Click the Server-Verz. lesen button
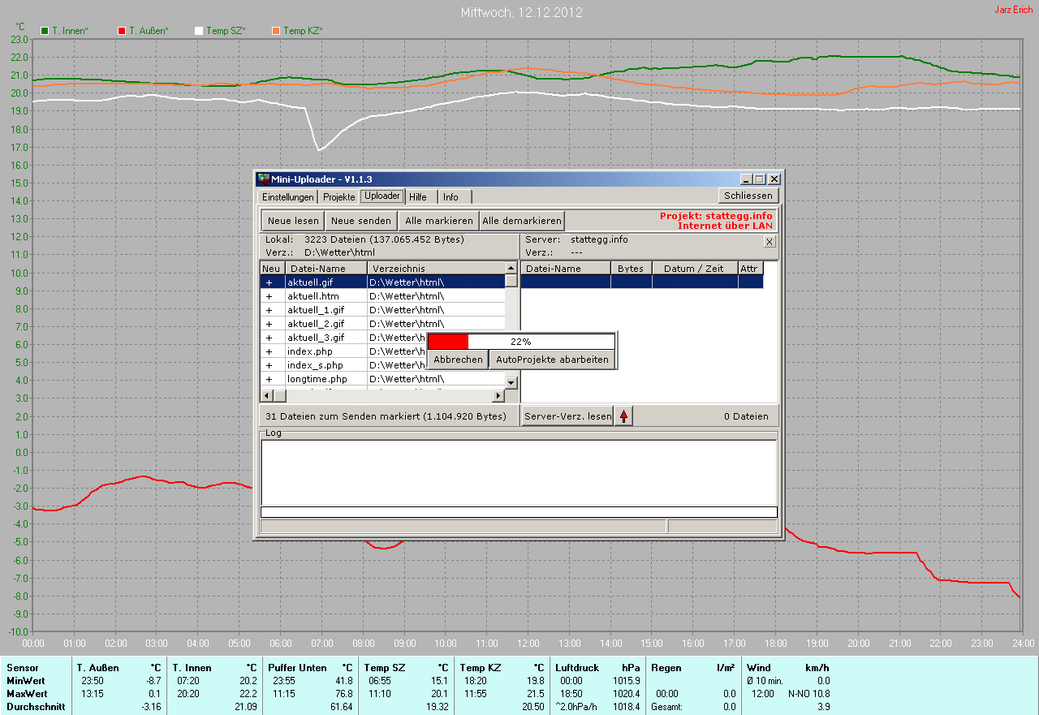Image resolution: width=1039 pixels, height=715 pixels. click(567, 416)
